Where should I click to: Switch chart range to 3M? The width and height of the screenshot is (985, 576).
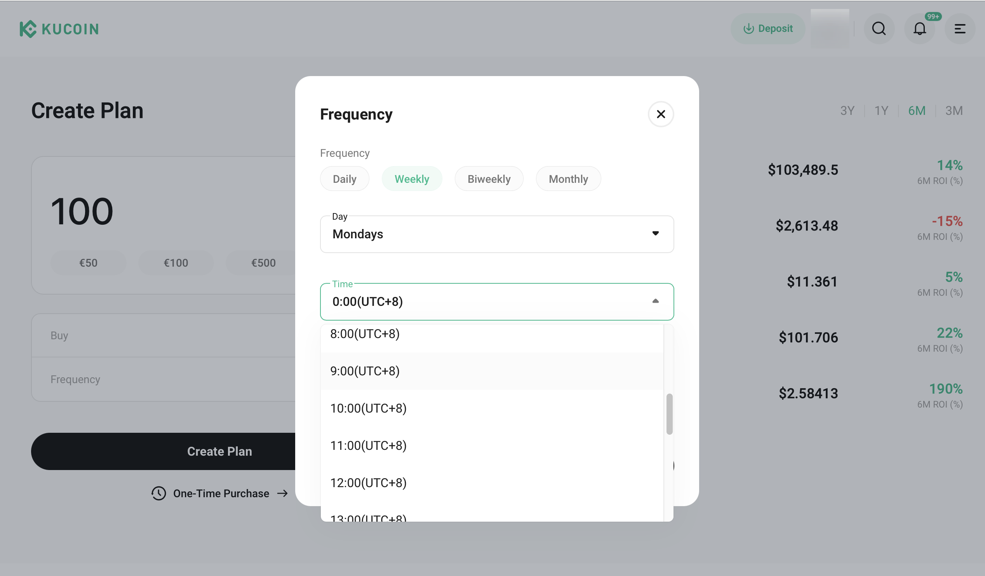[954, 111]
